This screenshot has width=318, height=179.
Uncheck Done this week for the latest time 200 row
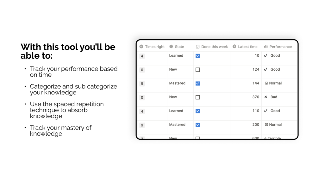point(198,125)
